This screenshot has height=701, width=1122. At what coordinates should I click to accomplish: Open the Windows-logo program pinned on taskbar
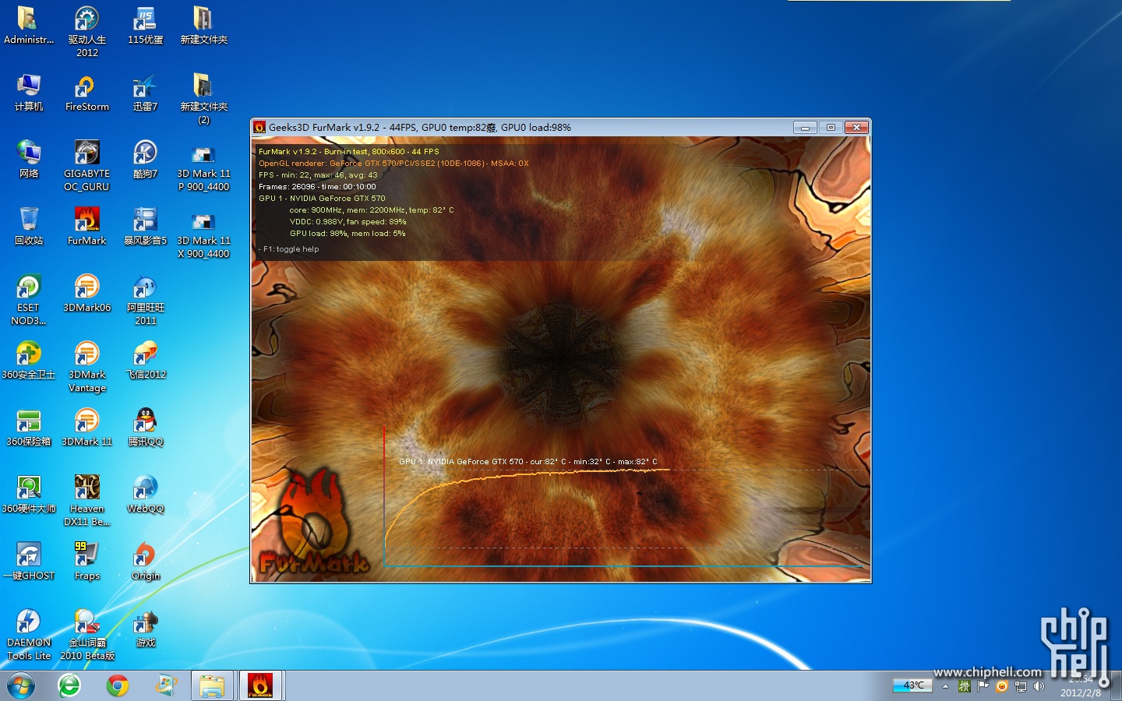(166, 685)
